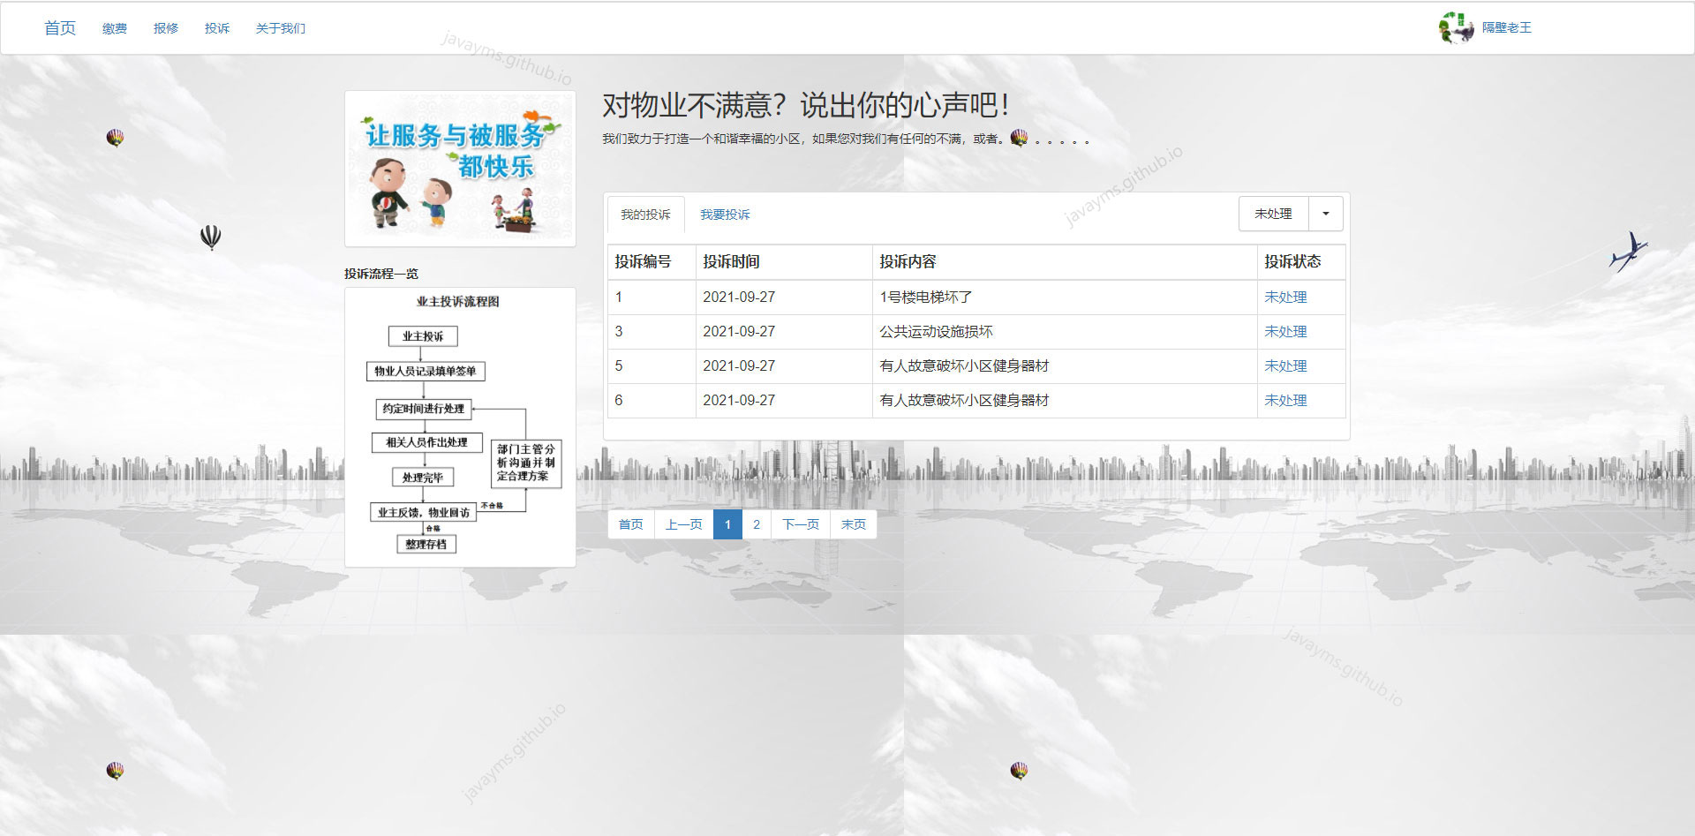Open the 缴费 page from the navbar

click(114, 27)
